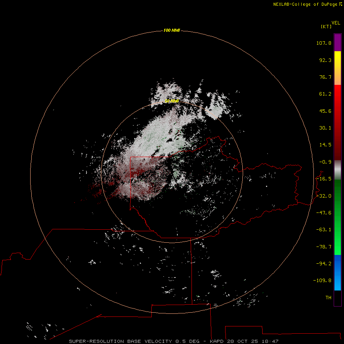Select the -16.5 legend value
344x344 pixels.
point(324,179)
